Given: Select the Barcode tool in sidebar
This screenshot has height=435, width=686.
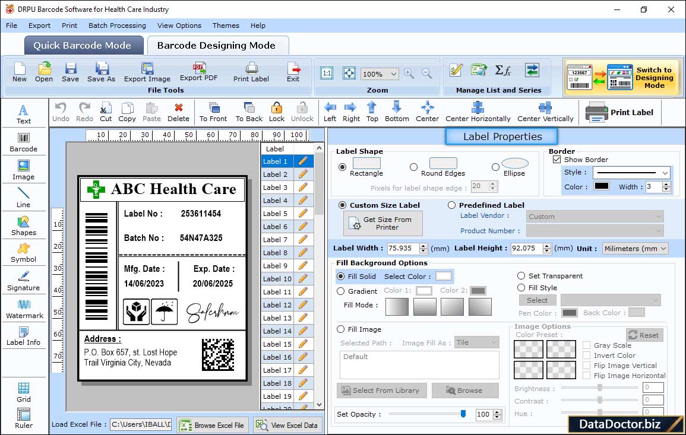Looking at the screenshot, I should (24, 142).
